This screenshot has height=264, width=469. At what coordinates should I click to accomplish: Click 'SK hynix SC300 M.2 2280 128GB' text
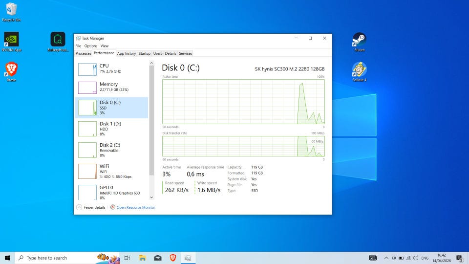(290, 69)
